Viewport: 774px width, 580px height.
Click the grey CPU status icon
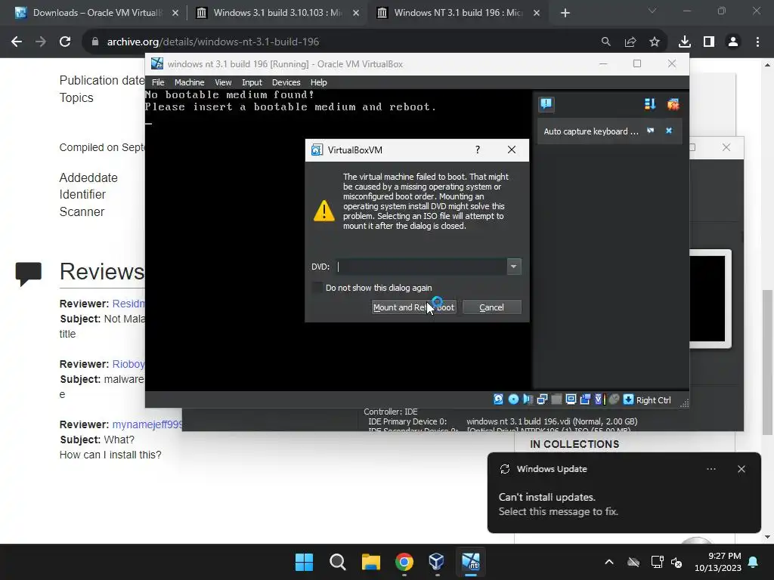coord(614,400)
